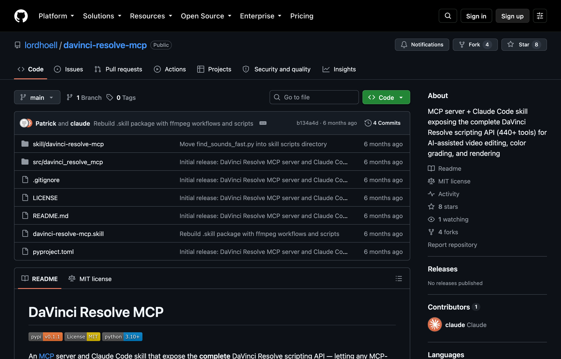The image size is (561, 359).
Task: Open the GitHub homepage logo
Action: [21, 16]
